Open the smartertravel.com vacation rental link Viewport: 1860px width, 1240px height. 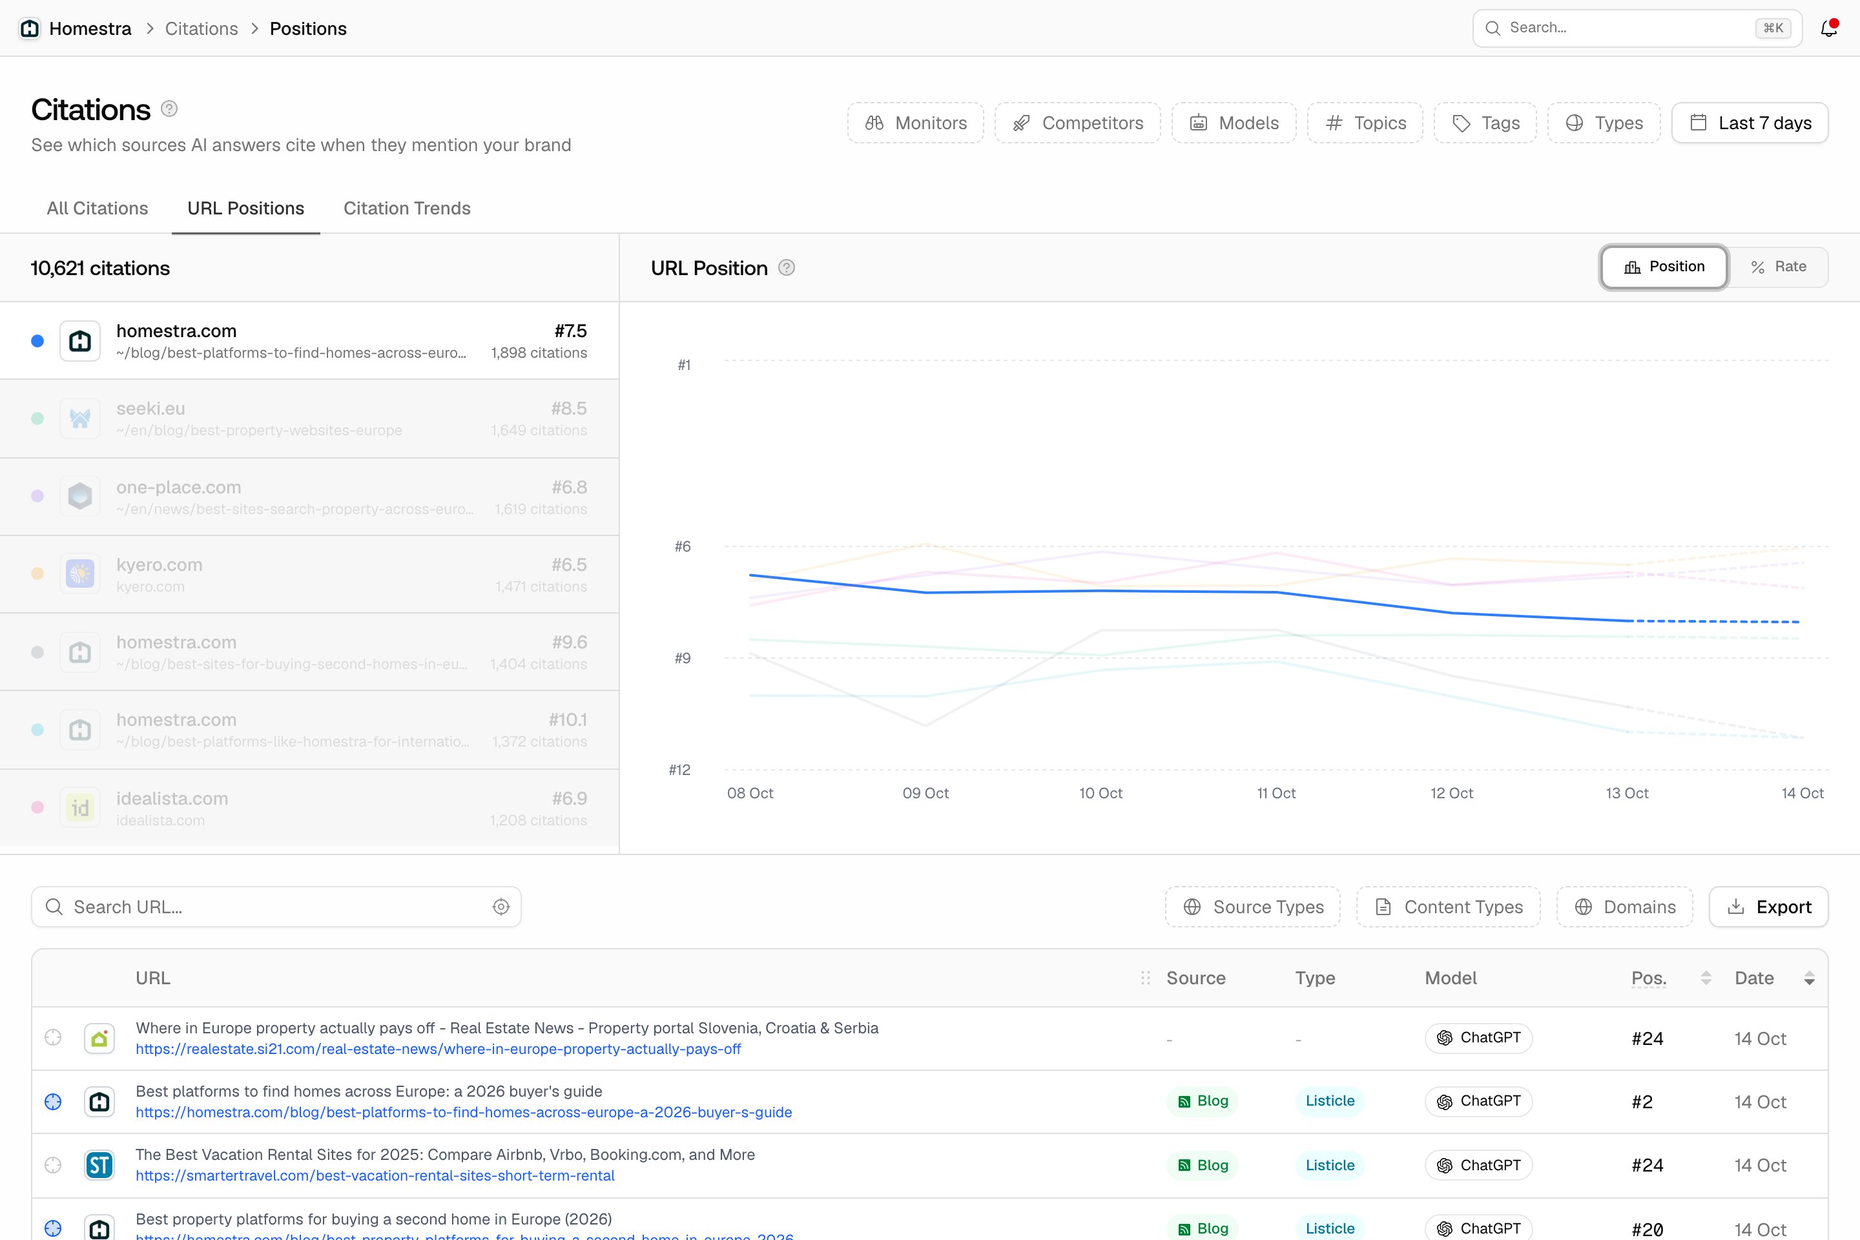pos(375,1175)
